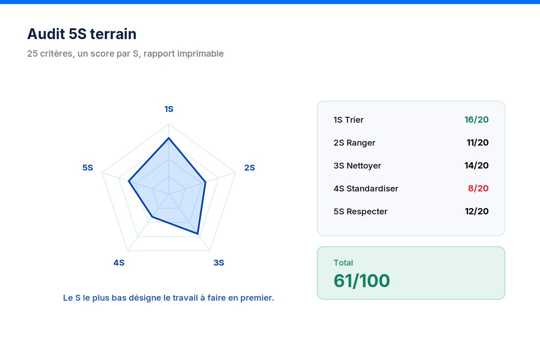This screenshot has width=540, height=337.
Task: Click the 1S axis label on radar
Action: [169, 109]
